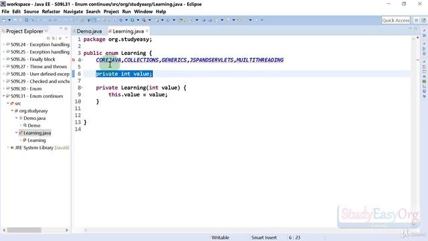Toggle Link with Editor in Project Explorer
Viewport: 428px width, 241px height.
point(53,38)
